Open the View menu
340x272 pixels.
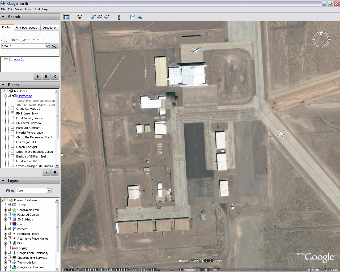tap(19, 9)
